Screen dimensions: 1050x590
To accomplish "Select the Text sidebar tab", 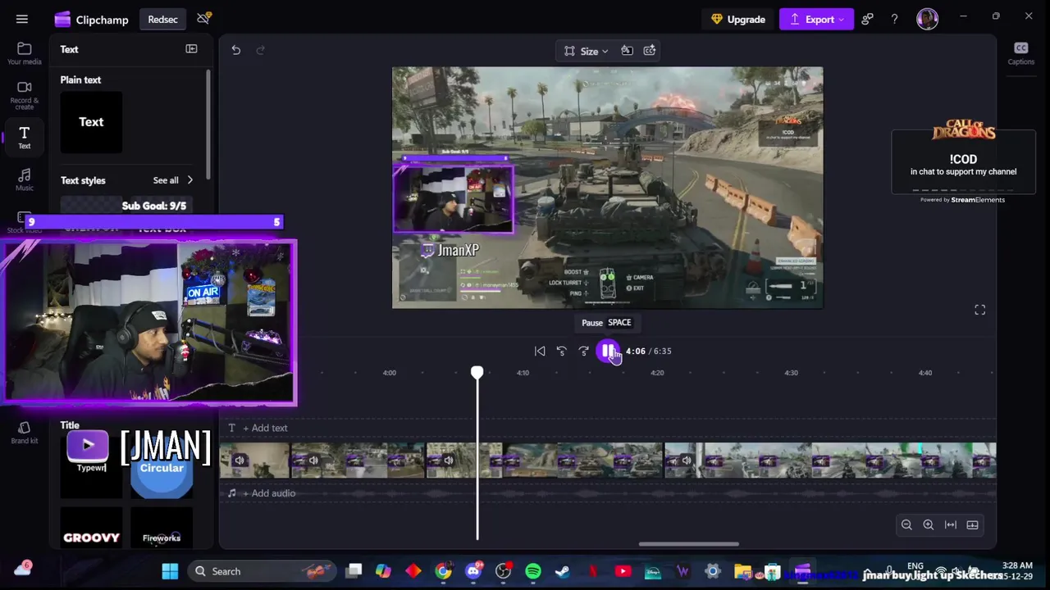I will tap(25, 137).
